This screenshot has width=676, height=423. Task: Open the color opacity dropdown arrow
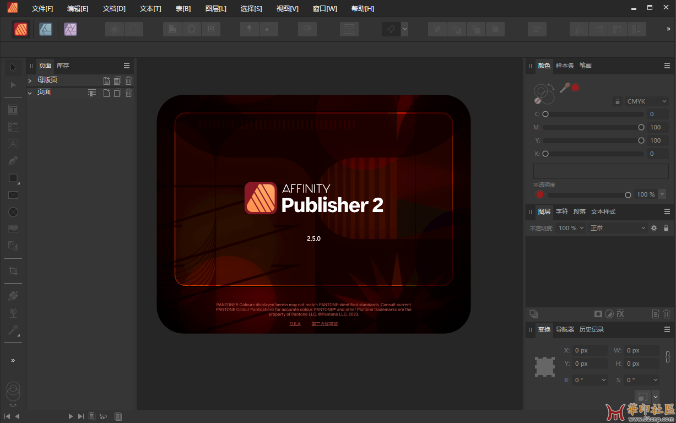[x=662, y=194]
